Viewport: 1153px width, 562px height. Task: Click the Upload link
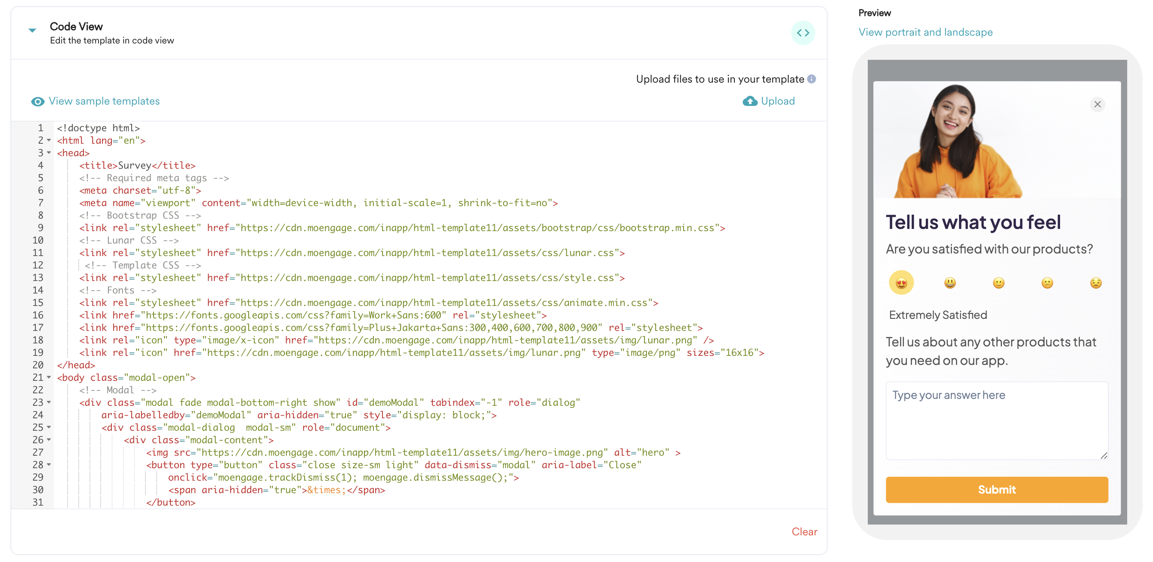[778, 101]
